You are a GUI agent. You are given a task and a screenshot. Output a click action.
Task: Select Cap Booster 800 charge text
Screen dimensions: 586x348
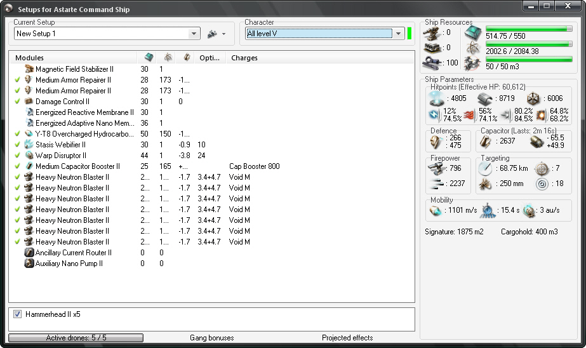click(x=254, y=166)
